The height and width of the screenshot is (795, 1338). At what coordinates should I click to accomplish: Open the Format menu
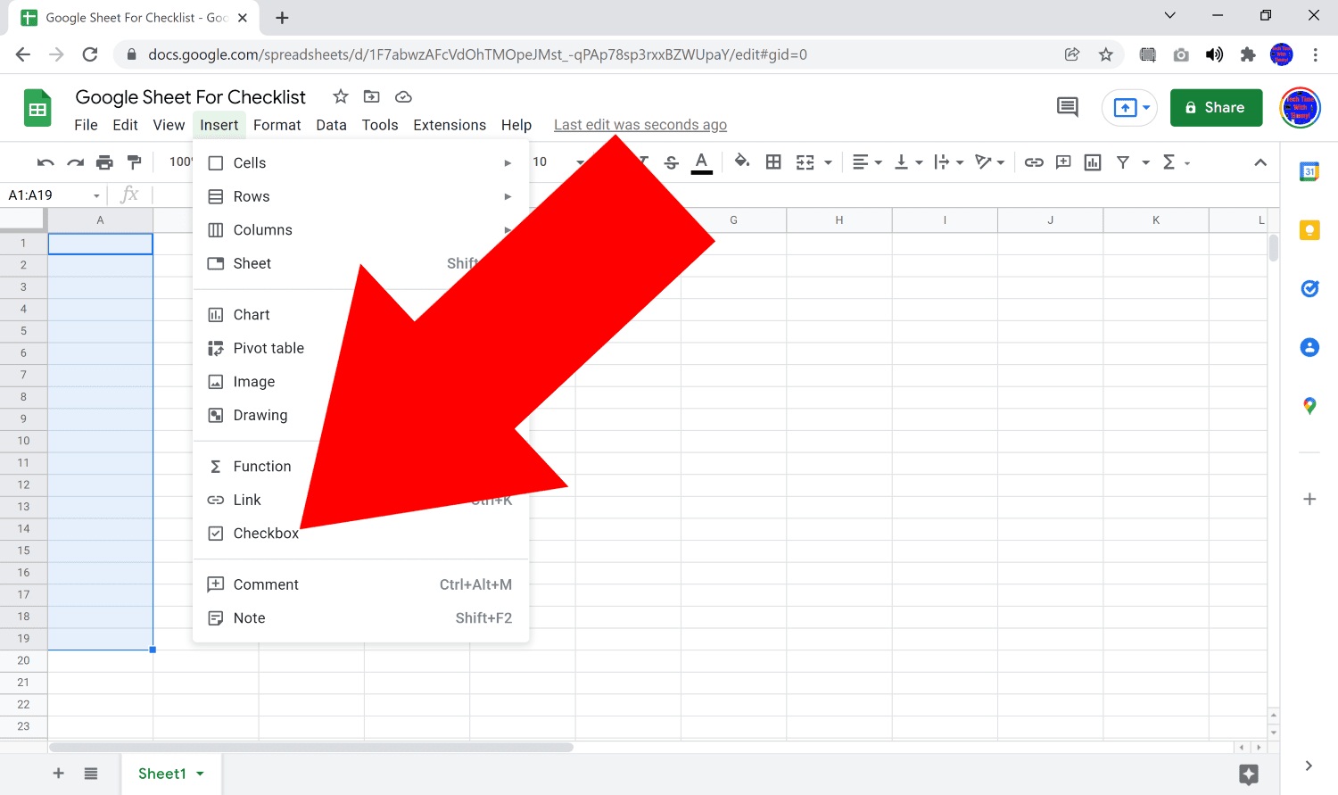tap(277, 125)
